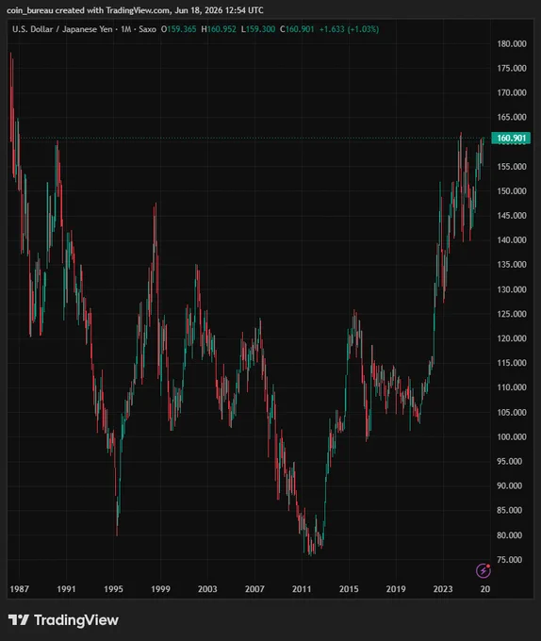The image size is (541, 641).
Task: Click the 2003 label on time axis
Action: (x=207, y=589)
